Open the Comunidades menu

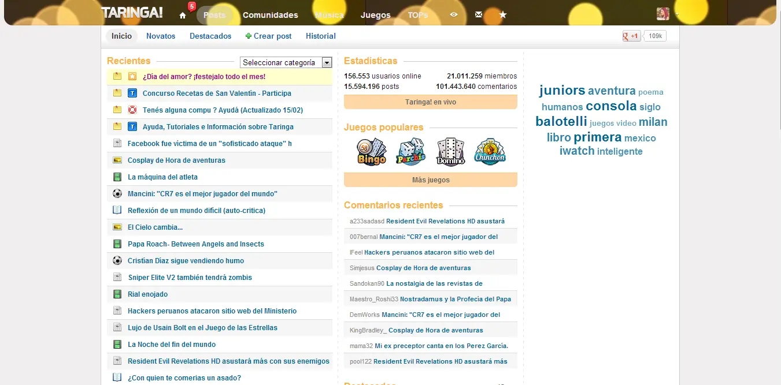click(x=271, y=15)
